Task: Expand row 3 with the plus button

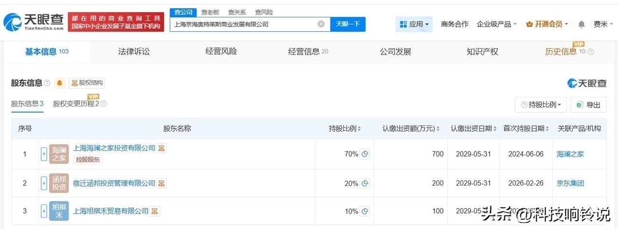Action: pyautogui.click(x=44, y=211)
